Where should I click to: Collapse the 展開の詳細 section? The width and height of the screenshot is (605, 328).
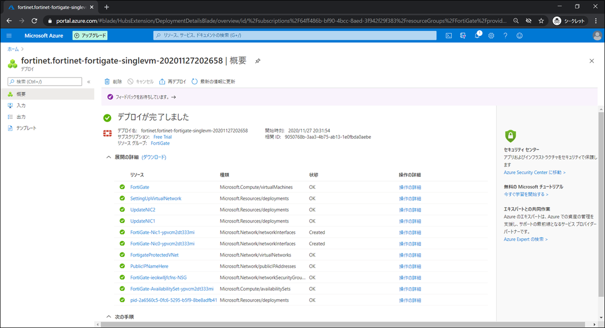point(109,157)
